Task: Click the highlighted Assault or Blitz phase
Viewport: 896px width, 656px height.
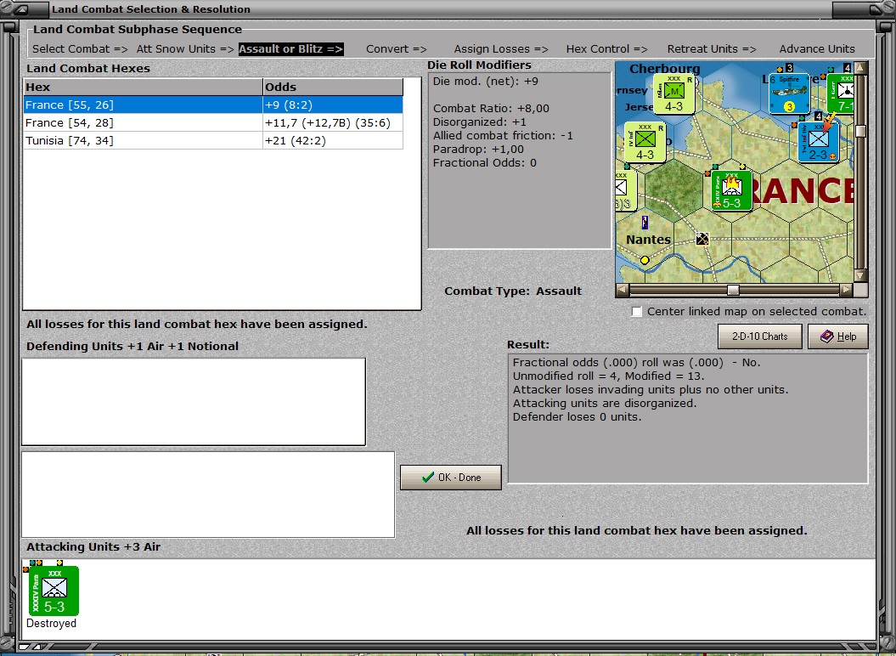Action: (291, 48)
